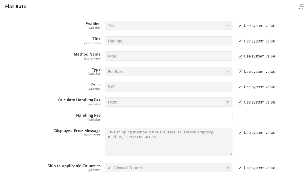The image size is (308, 176).
Task: Open the Enabled dropdown
Action: [x=168, y=25]
